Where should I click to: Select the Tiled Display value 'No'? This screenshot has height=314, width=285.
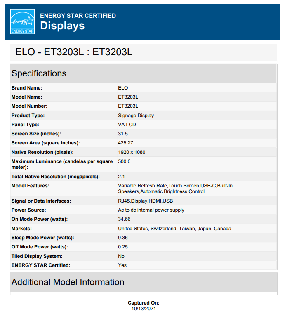coord(121,256)
